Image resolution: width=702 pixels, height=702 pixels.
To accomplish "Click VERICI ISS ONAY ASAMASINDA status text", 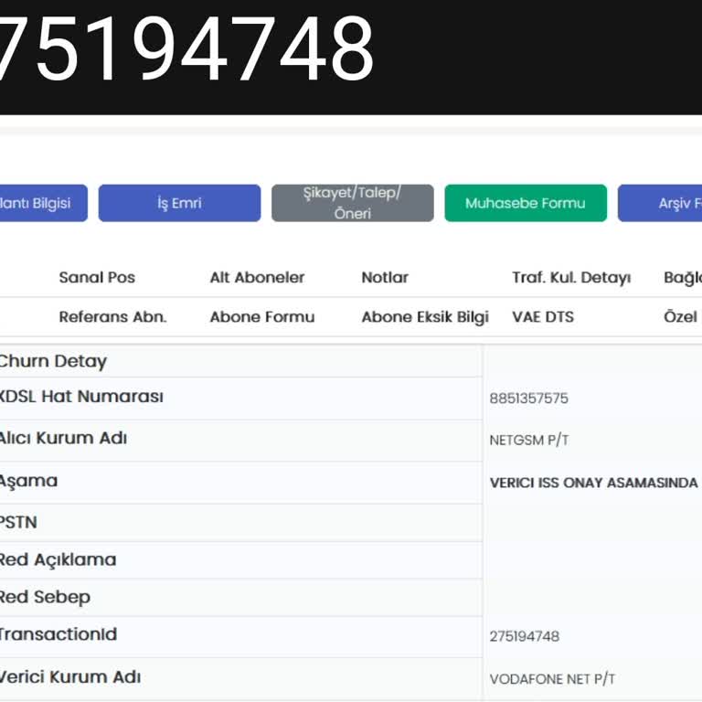I will tap(593, 483).
